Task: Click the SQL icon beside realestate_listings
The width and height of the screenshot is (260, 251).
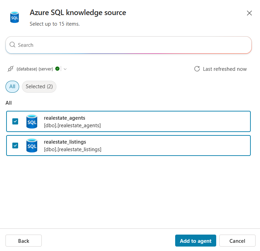Action: pyautogui.click(x=32, y=145)
